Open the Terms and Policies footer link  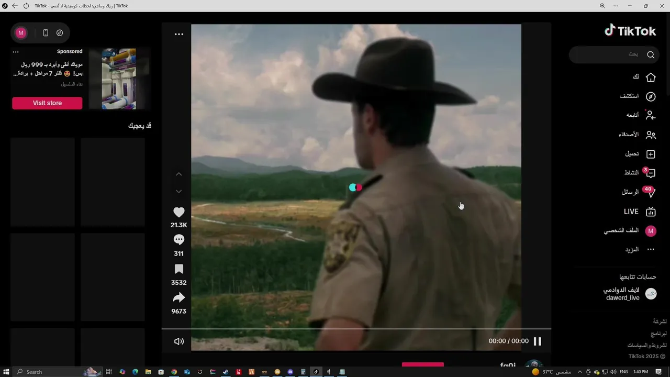point(647,345)
